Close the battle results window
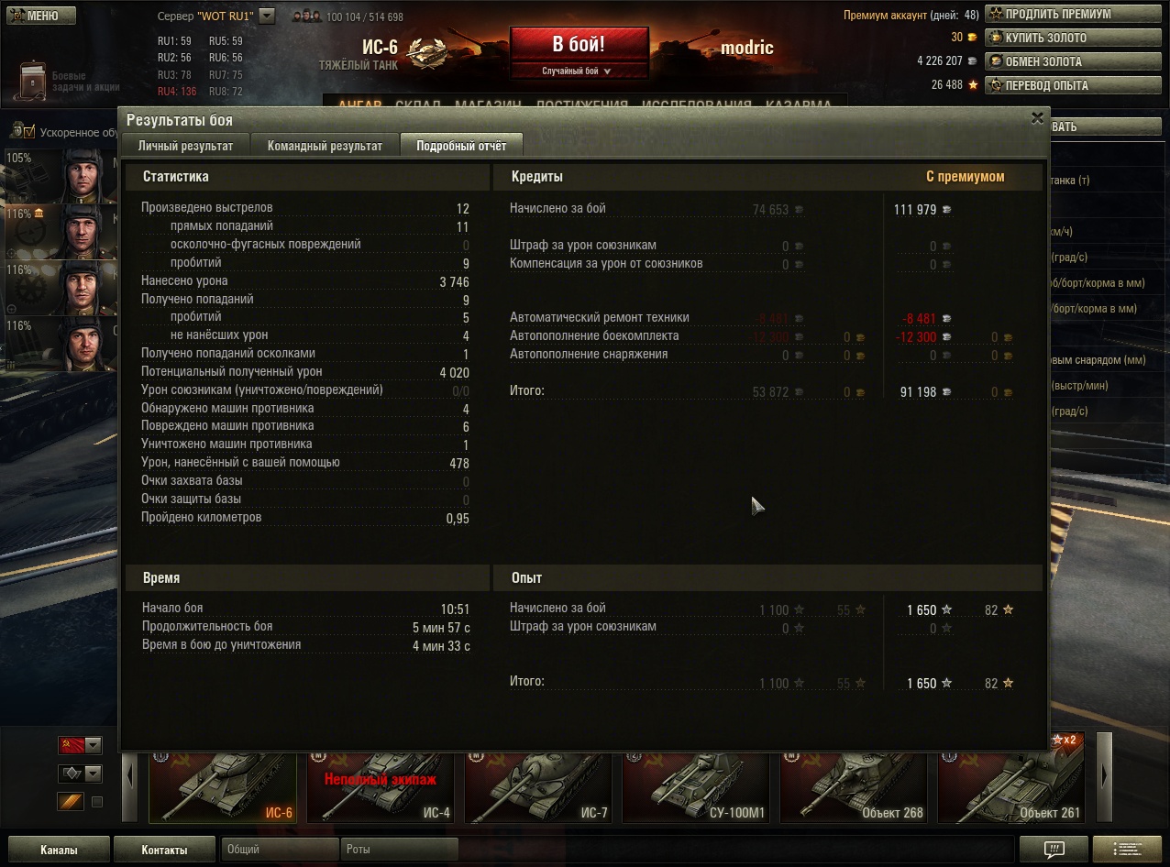Viewport: 1170px width, 867px height. tap(1037, 118)
